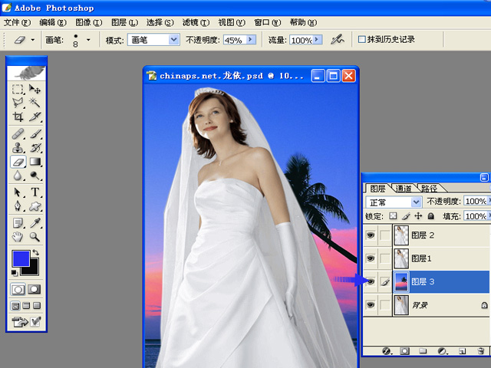Open the 流量 100% slider arrow
The height and width of the screenshot is (368, 491).
pos(317,39)
